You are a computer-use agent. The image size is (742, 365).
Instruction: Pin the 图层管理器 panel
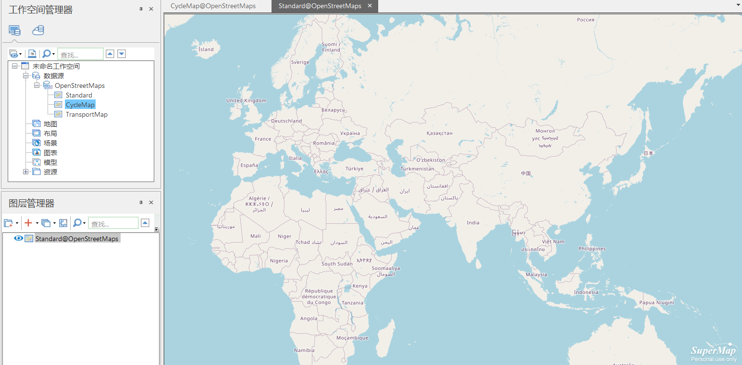141,203
